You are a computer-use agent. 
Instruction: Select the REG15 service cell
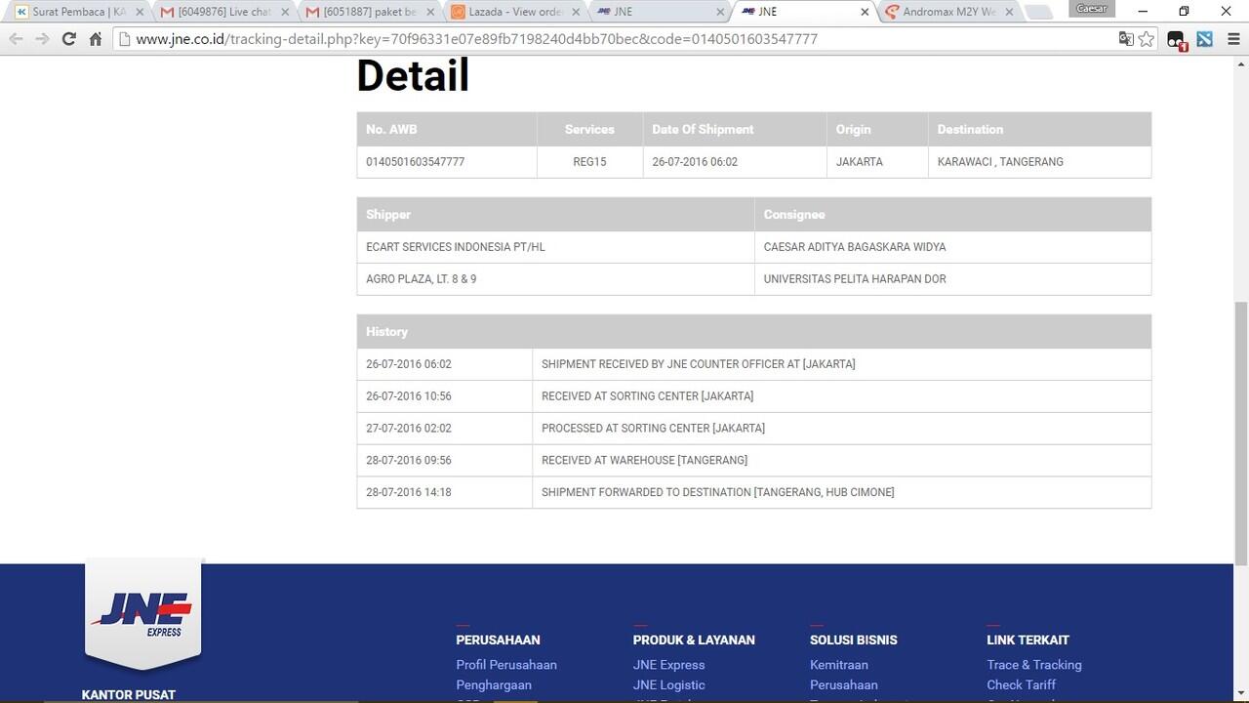[x=589, y=162]
